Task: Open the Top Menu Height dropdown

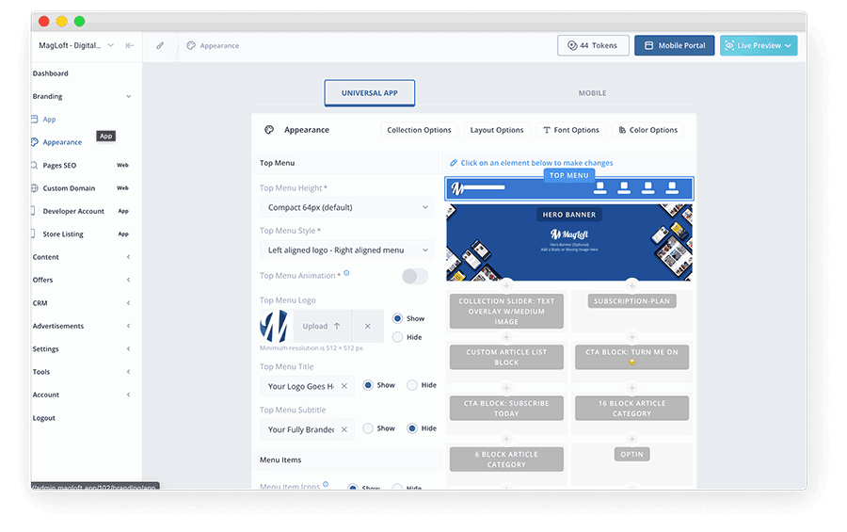Action: click(x=347, y=207)
